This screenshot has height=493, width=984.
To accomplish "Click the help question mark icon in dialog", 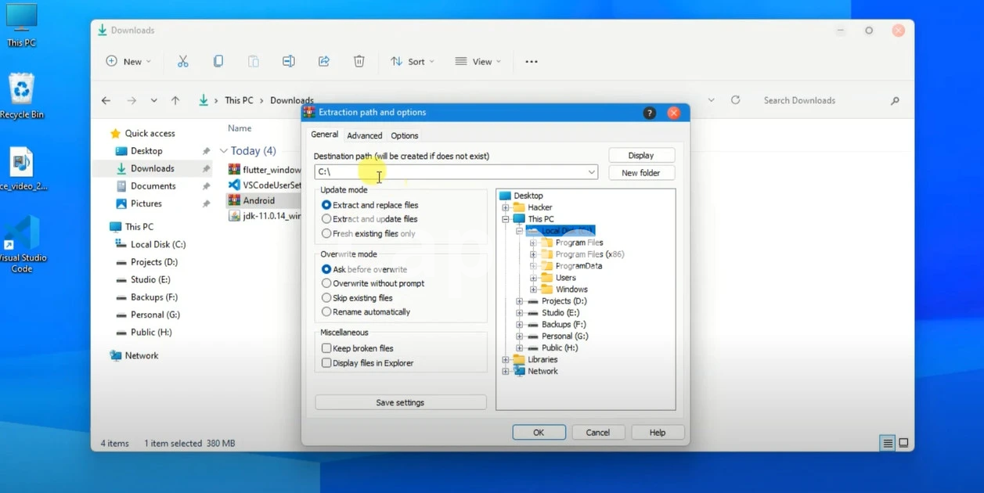I will click(649, 113).
